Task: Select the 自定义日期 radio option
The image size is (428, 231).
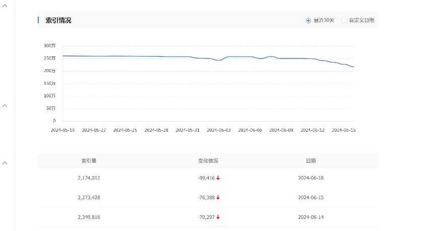Action: pyautogui.click(x=344, y=21)
